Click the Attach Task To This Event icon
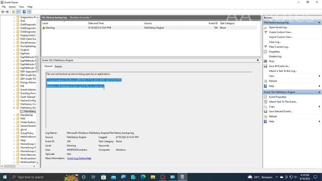The height and width of the screenshot is (181, 322). point(265,102)
